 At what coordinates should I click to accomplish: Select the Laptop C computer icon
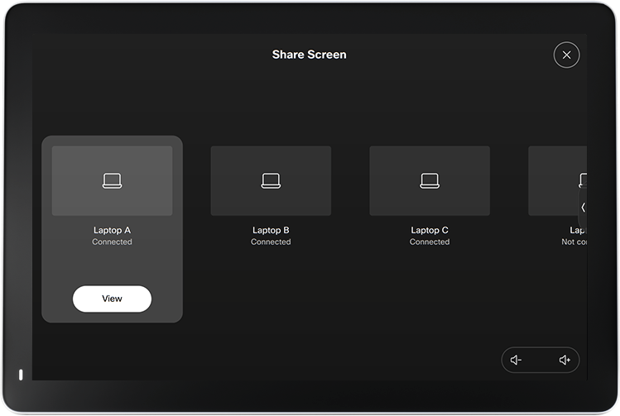point(430,180)
